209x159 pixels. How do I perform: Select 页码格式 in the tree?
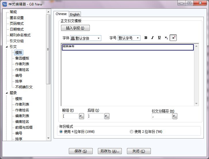coord(17,24)
